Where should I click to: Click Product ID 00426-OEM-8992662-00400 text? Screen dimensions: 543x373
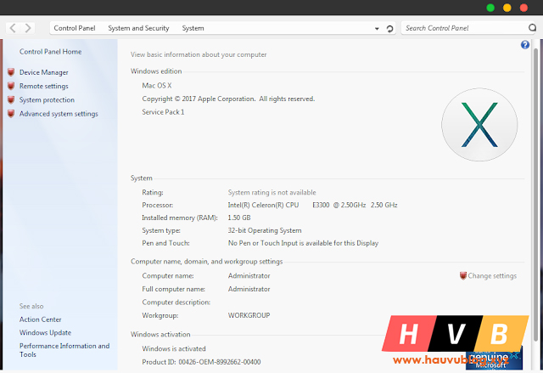pyautogui.click(x=201, y=362)
